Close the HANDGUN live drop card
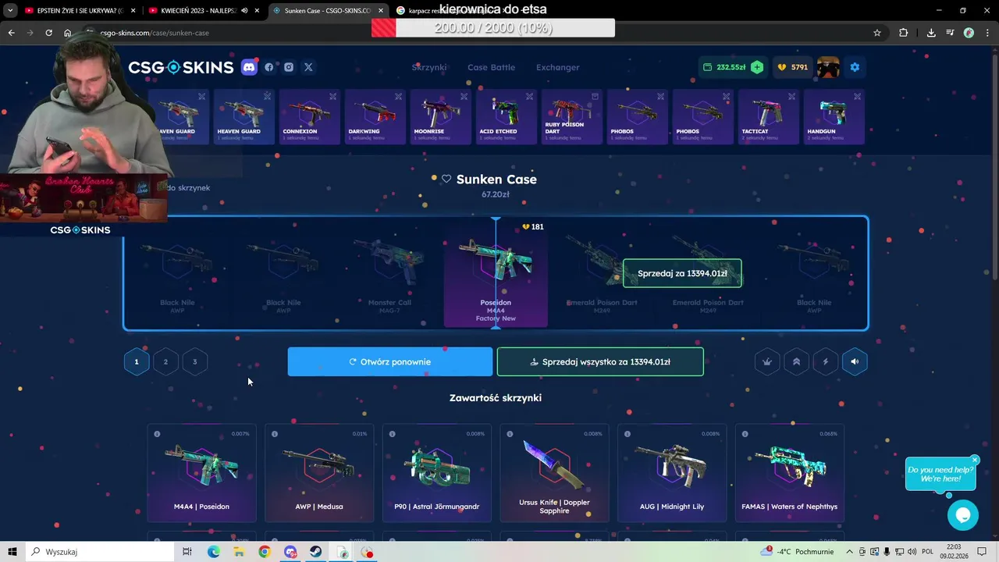The height and width of the screenshot is (562, 999). (x=858, y=97)
